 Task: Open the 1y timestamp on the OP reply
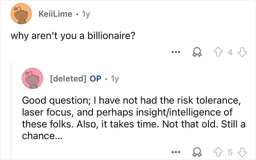[x=115, y=78]
